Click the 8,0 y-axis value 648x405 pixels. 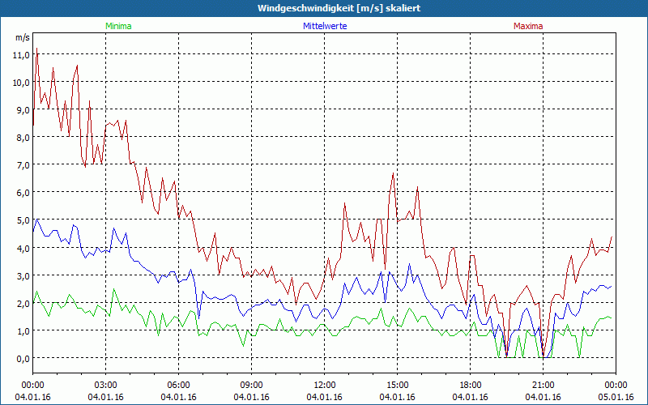tap(23, 138)
